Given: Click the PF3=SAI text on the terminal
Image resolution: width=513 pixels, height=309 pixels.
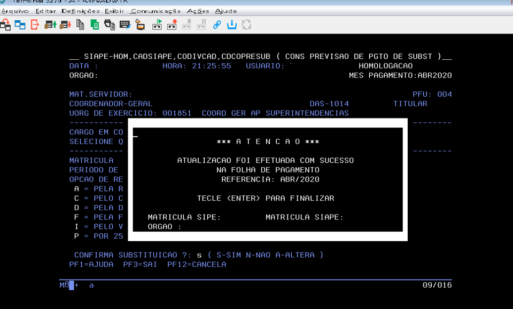Looking at the screenshot, I should 140,264.
